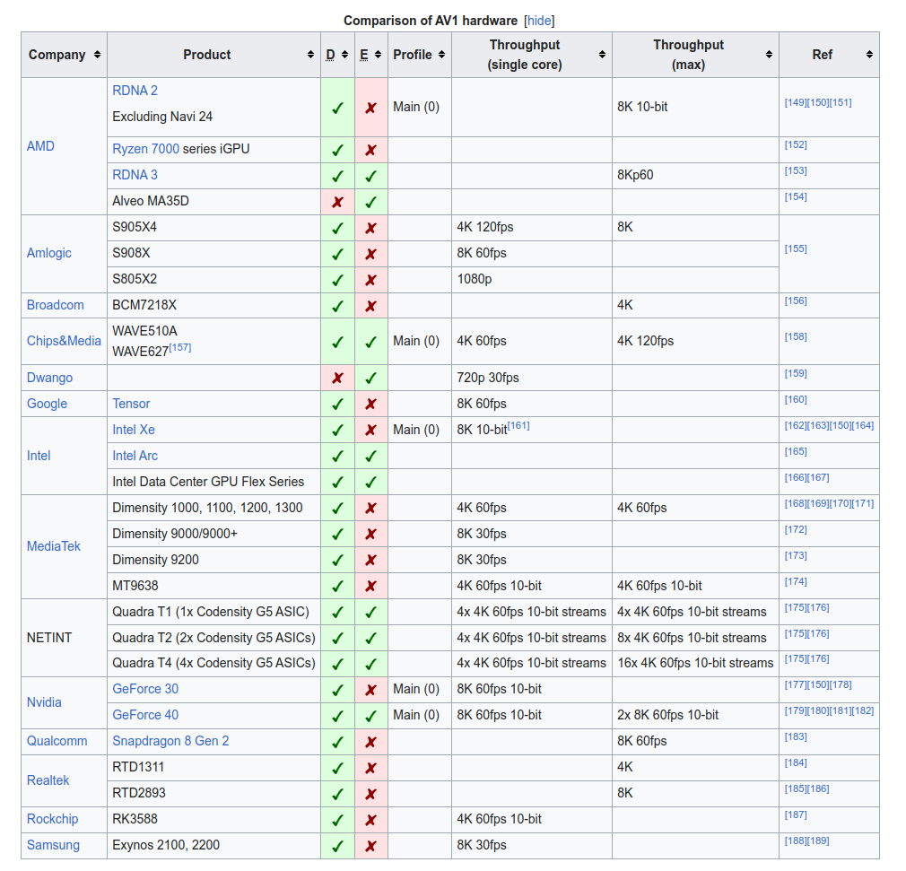Viewport: 906px width, 871px height.
Task: Click sort arrows in D column header
Action: coord(346,55)
